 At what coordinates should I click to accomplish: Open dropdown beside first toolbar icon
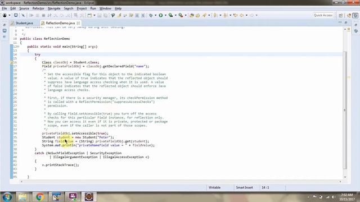point(10,15)
